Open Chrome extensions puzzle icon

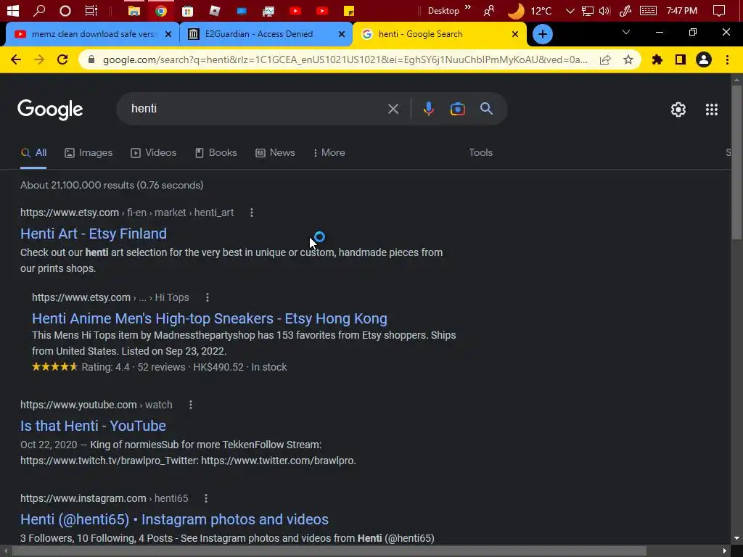point(657,59)
